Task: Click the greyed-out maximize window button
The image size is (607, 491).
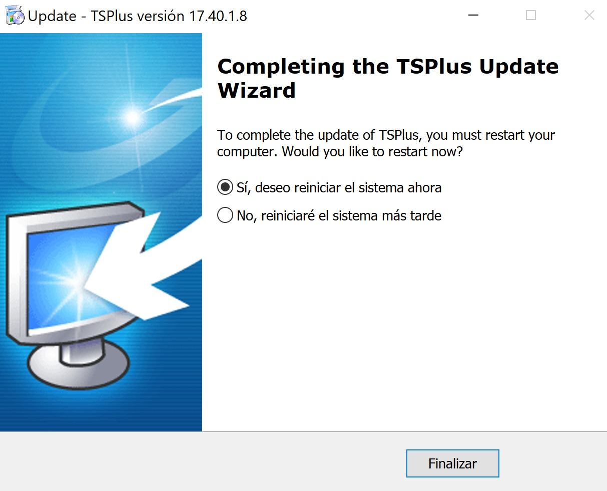Action: tap(531, 16)
